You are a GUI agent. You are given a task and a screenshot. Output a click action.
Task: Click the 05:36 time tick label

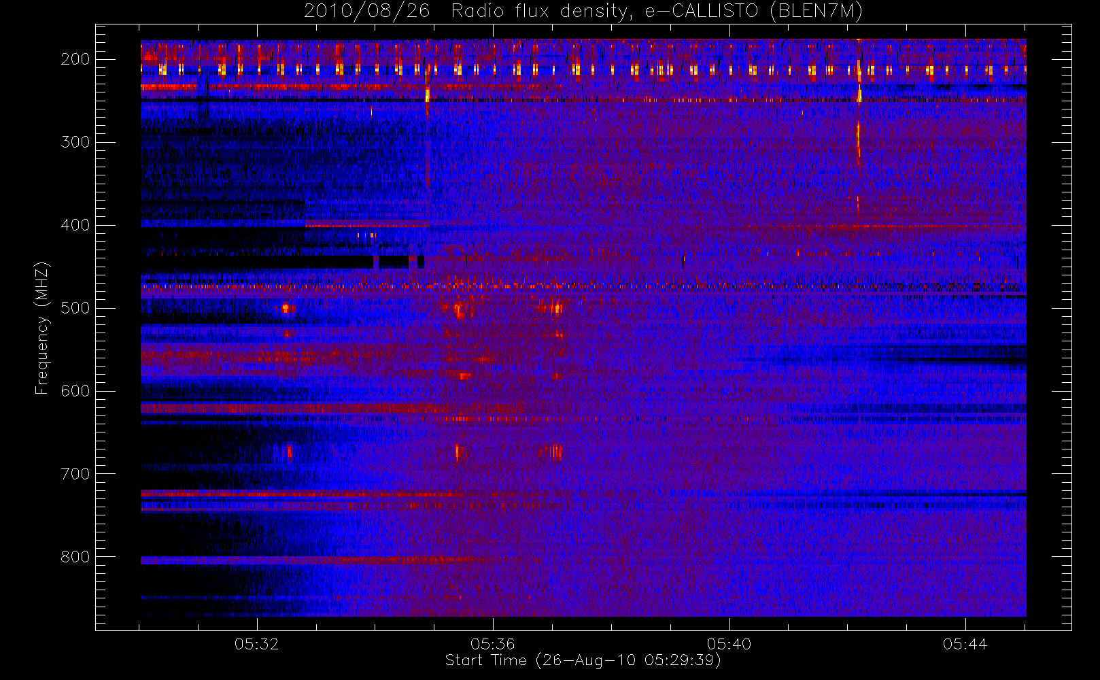[493, 644]
